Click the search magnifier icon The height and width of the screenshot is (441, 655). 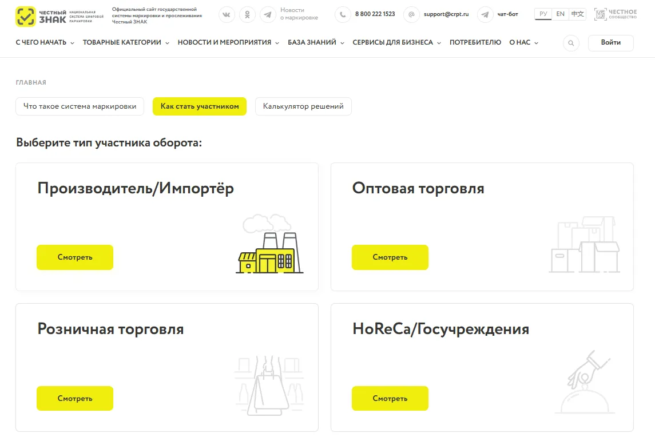[571, 43]
